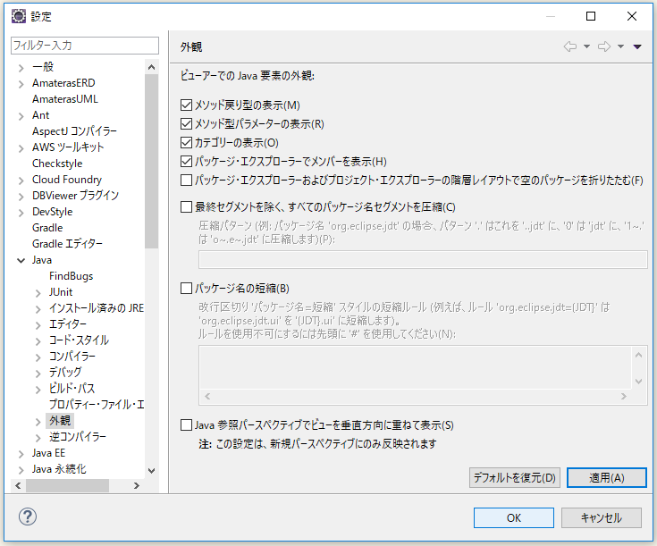Enable パッケージ名の短縮(B) checkbox
Viewport: 657px width, 546px height.
[x=186, y=289]
